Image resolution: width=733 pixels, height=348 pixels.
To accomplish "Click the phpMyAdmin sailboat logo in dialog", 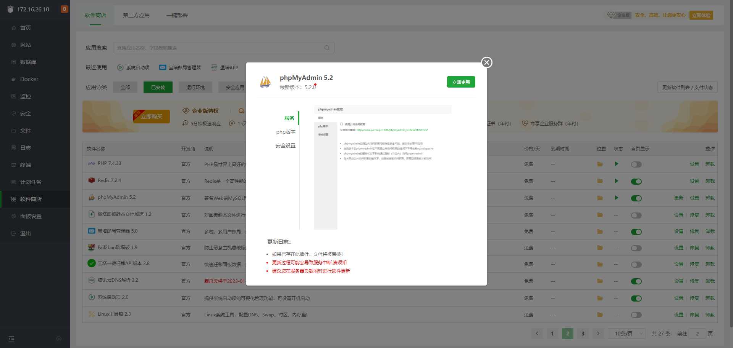I will tap(265, 82).
